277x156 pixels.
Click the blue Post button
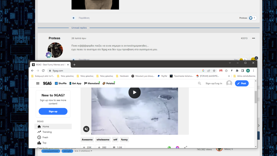(242, 83)
